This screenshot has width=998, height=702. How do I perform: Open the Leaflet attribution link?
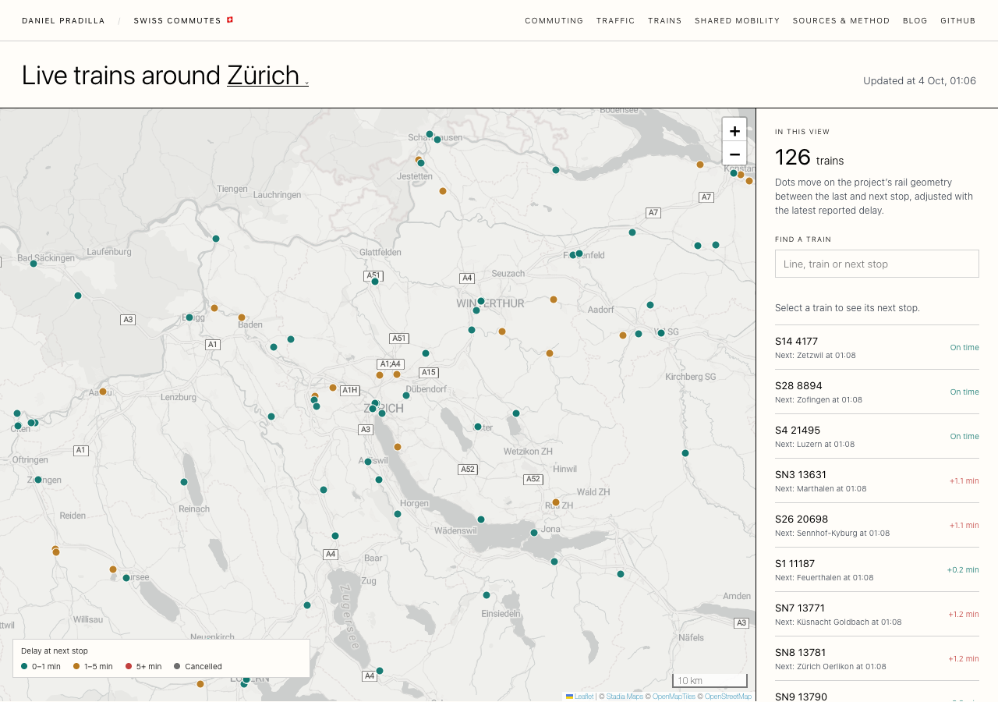click(x=579, y=697)
